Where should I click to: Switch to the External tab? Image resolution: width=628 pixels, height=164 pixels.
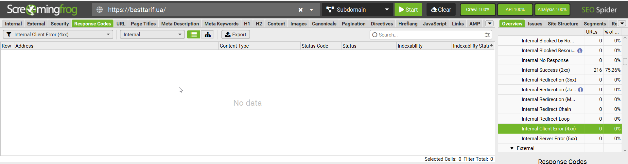click(36, 23)
